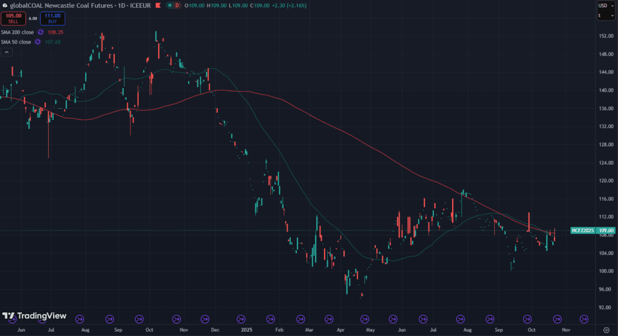Click the SMA 200 refresh icon
The width and height of the screenshot is (618, 336).
coord(40,32)
